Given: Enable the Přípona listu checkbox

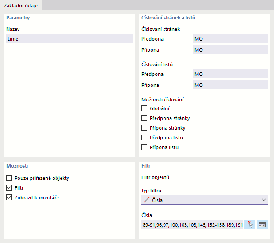Looking at the screenshot, I should (144, 147).
